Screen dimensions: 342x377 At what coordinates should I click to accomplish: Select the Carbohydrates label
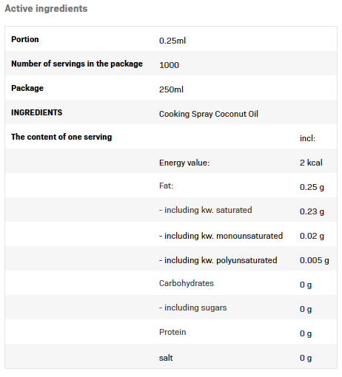(x=187, y=283)
